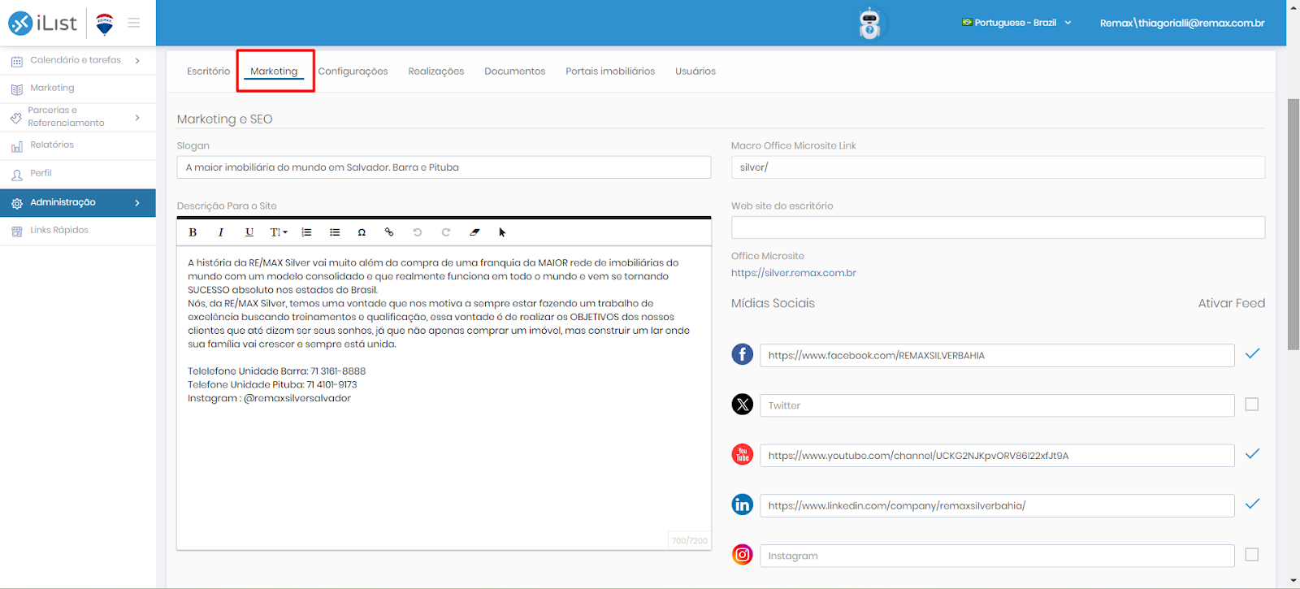Open the Documentos tab

tap(515, 71)
